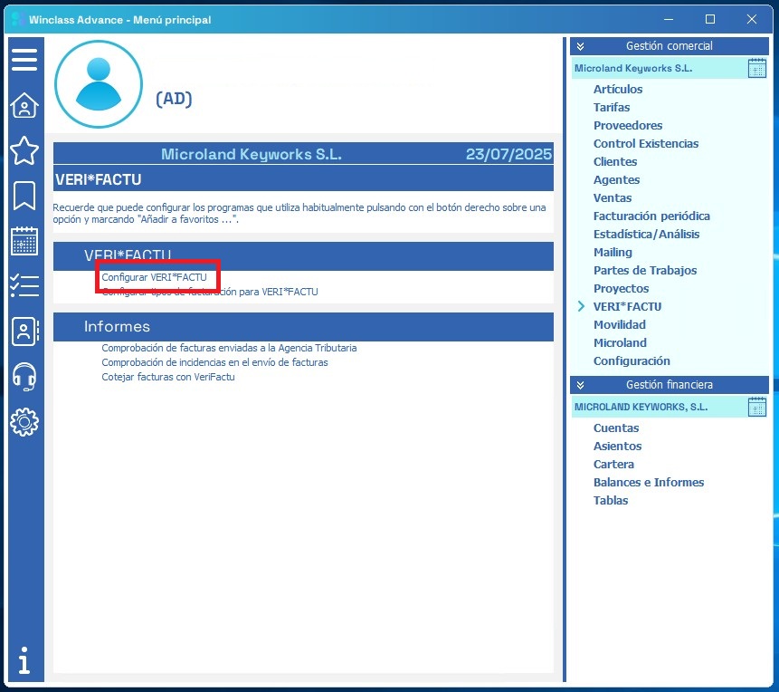Open the task checklist icon
Viewport: 779px width, 692px height.
pyautogui.click(x=24, y=285)
